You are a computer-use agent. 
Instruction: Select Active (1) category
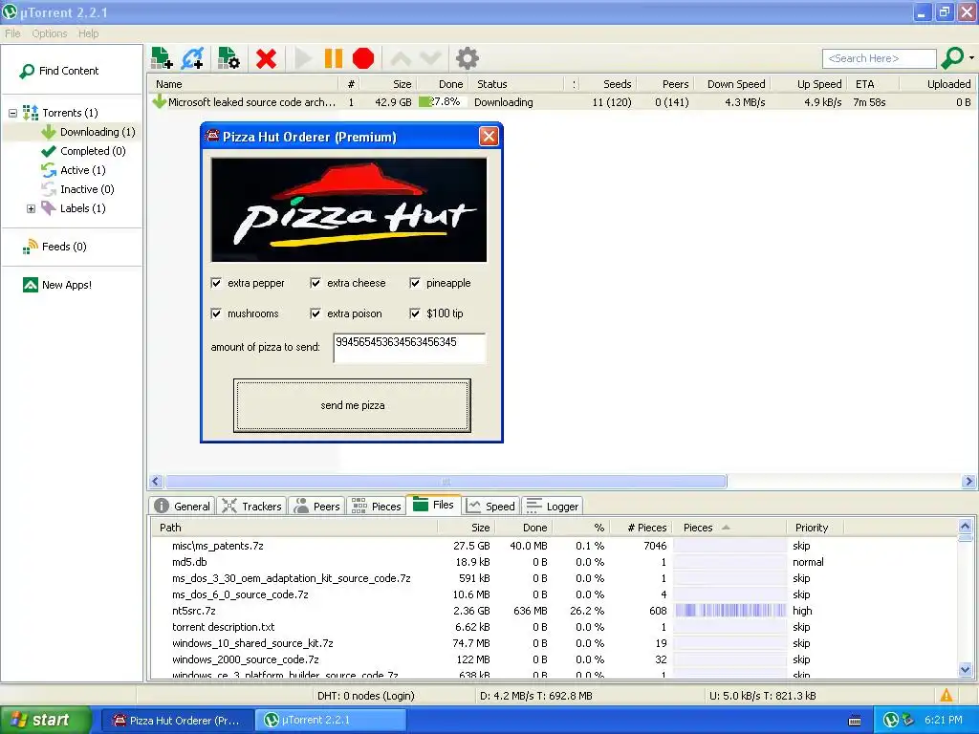coord(73,170)
